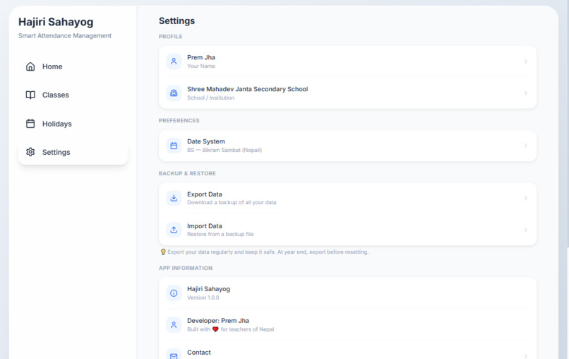Click the BACKUP & RESTORE label
The height and width of the screenshot is (359, 569).
tap(187, 173)
